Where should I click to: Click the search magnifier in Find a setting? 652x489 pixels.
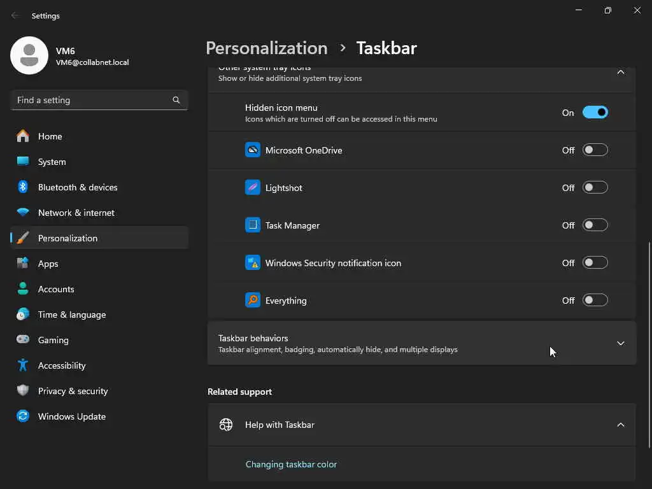click(176, 100)
